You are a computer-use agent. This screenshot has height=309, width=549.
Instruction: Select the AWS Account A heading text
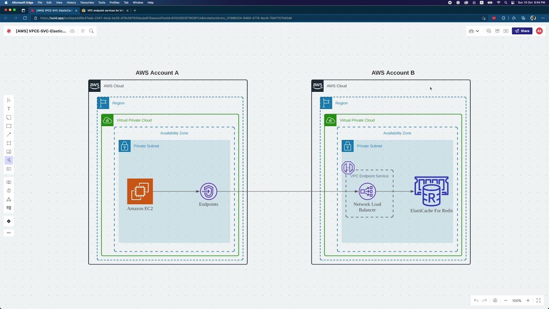[157, 73]
